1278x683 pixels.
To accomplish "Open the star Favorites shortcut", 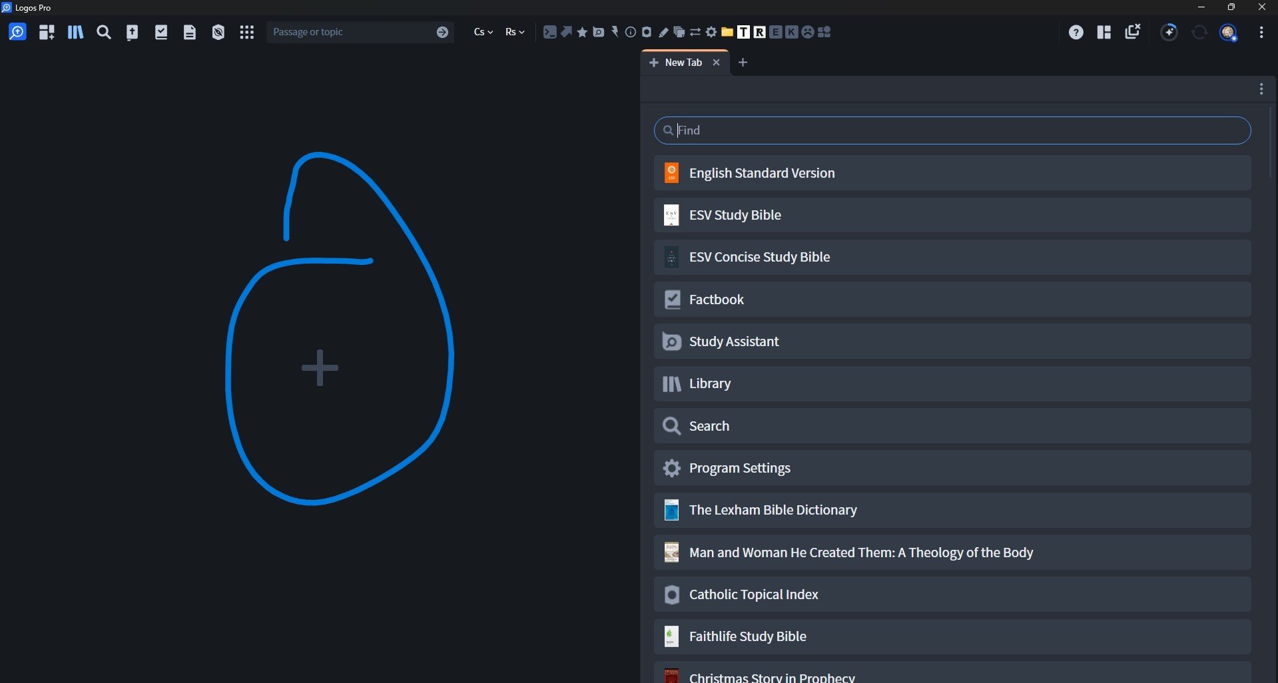I will coord(582,32).
